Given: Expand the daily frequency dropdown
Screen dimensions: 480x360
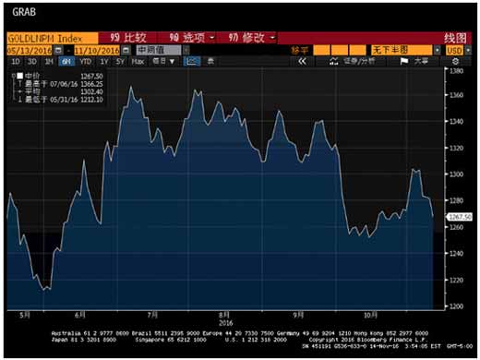Looking at the screenshot, I should [x=164, y=61].
